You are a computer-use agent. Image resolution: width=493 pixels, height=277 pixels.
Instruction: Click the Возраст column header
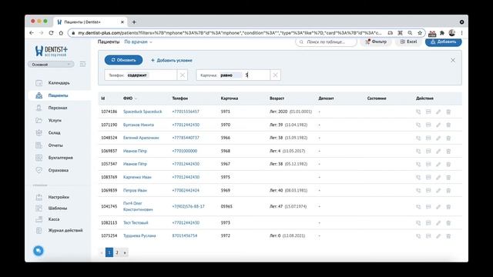[277, 98]
